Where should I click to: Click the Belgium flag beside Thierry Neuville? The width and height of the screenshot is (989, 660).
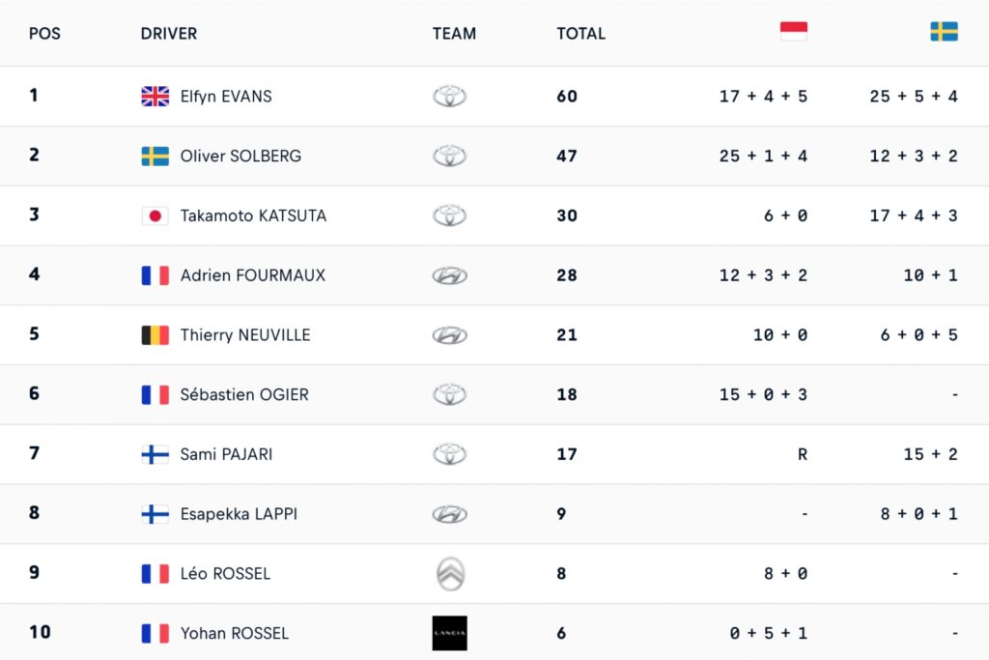pos(155,335)
